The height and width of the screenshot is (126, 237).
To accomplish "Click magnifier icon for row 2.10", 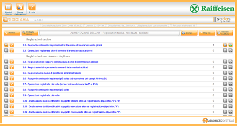I will (x=6, y=101).
